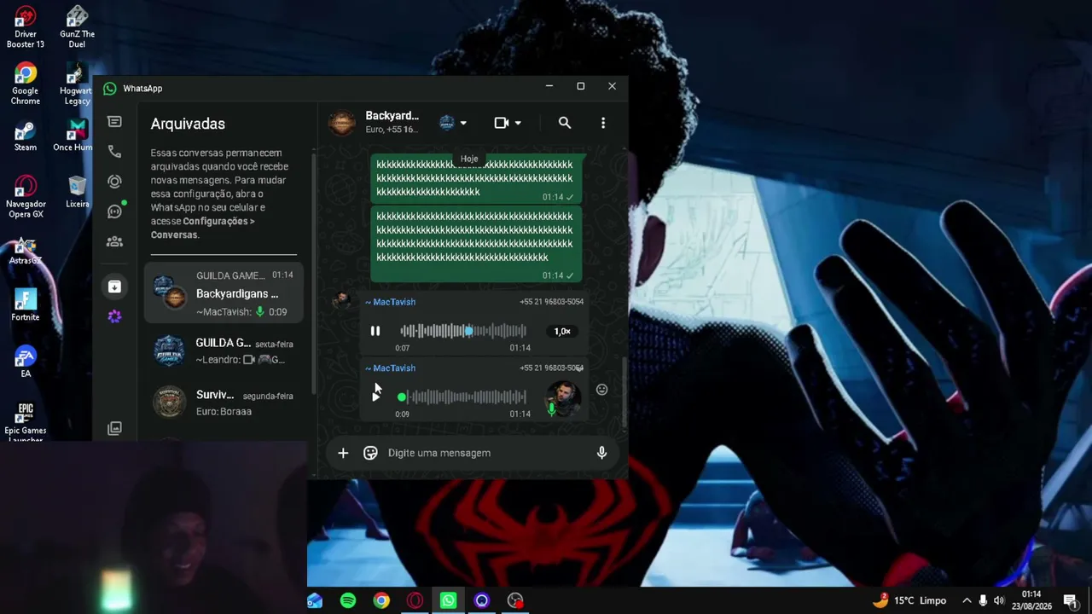Select the EA desktop shortcut
The width and height of the screenshot is (1092, 614).
tap(26, 362)
